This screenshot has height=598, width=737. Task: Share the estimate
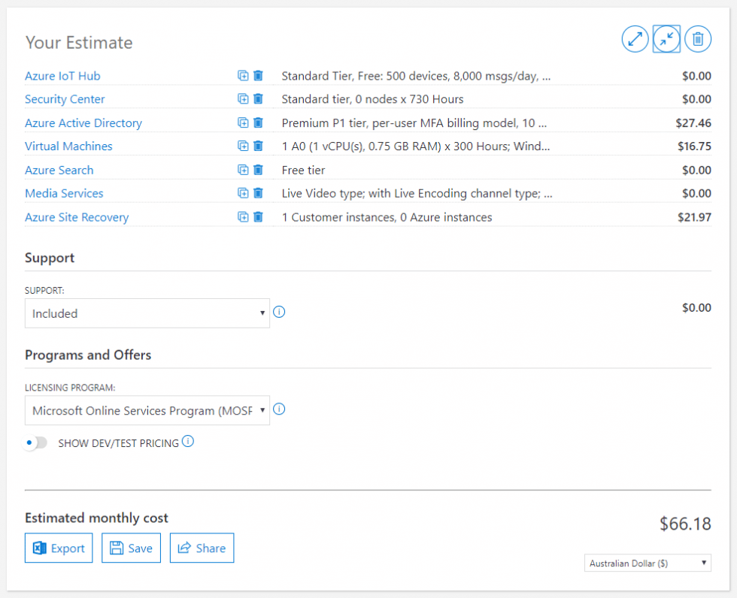pos(202,548)
